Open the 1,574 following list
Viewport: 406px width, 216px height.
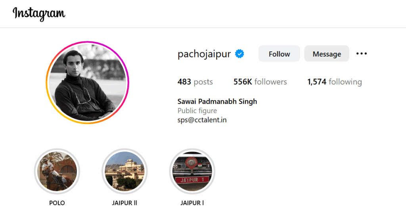point(335,82)
